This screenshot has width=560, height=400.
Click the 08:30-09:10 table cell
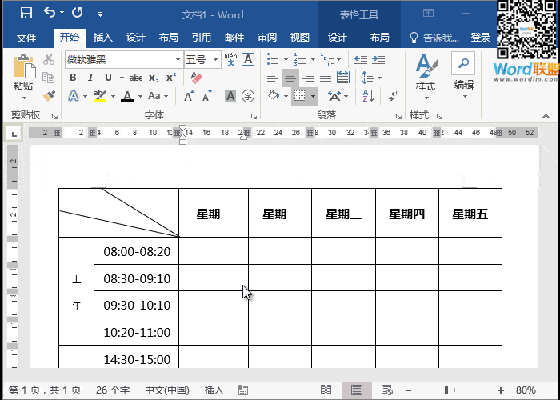[137, 278]
